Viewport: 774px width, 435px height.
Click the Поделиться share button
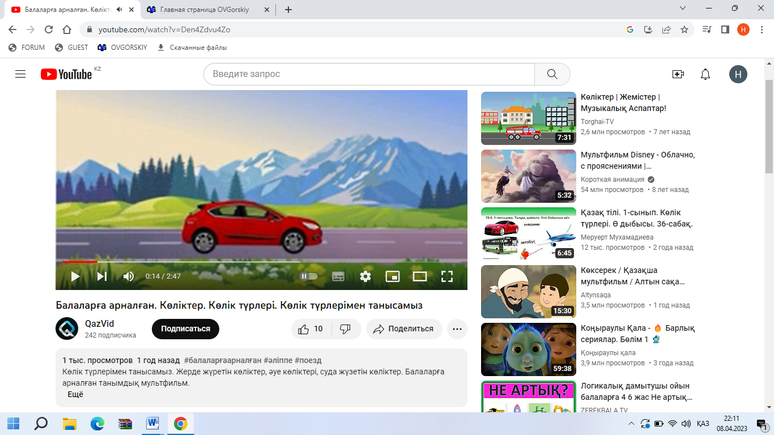tap(404, 329)
